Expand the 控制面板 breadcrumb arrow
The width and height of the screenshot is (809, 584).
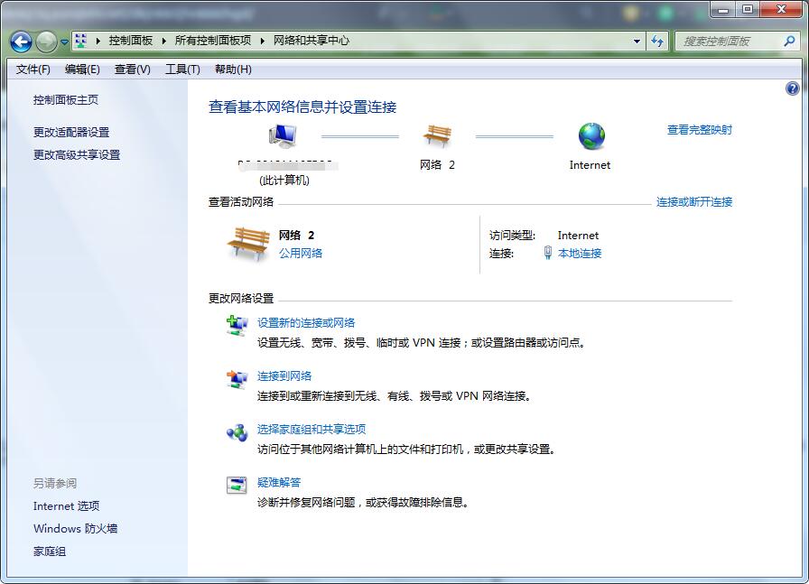point(164,41)
